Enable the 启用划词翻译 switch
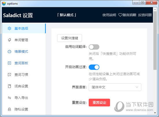This screenshot has width=159, height=117. pyautogui.click(x=94, y=47)
